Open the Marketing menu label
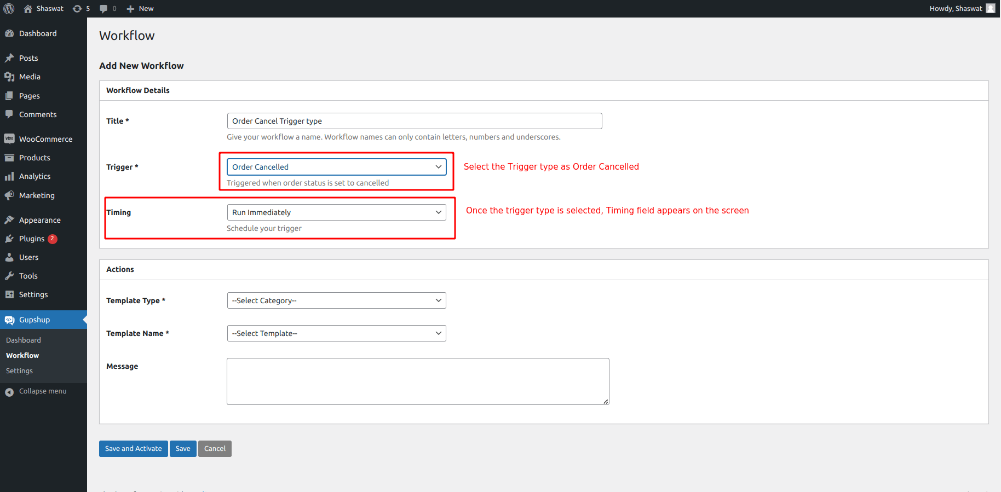Viewport: 1001px width, 492px height. [x=37, y=195]
